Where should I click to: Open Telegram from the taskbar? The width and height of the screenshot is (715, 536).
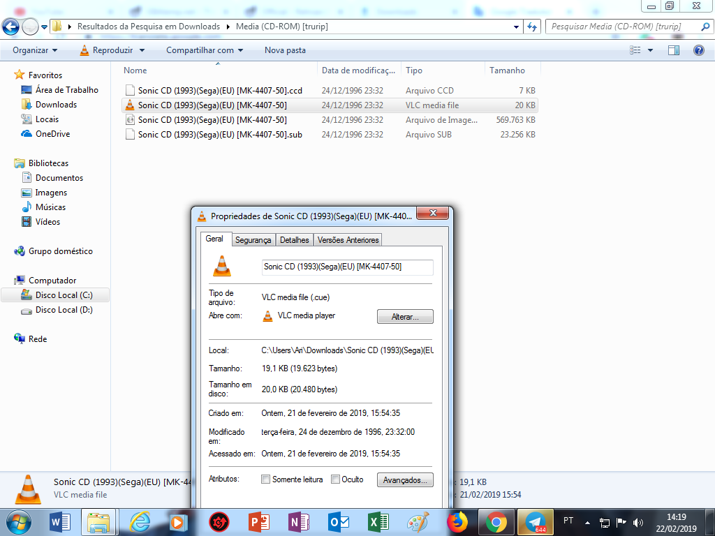pos(536,522)
